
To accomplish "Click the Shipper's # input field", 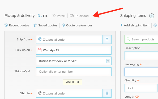I will [x=74, y=72].
